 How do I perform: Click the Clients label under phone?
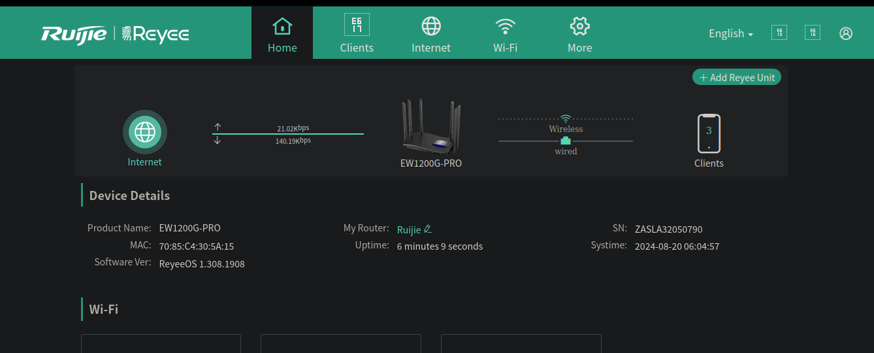(x=709, y=163)
